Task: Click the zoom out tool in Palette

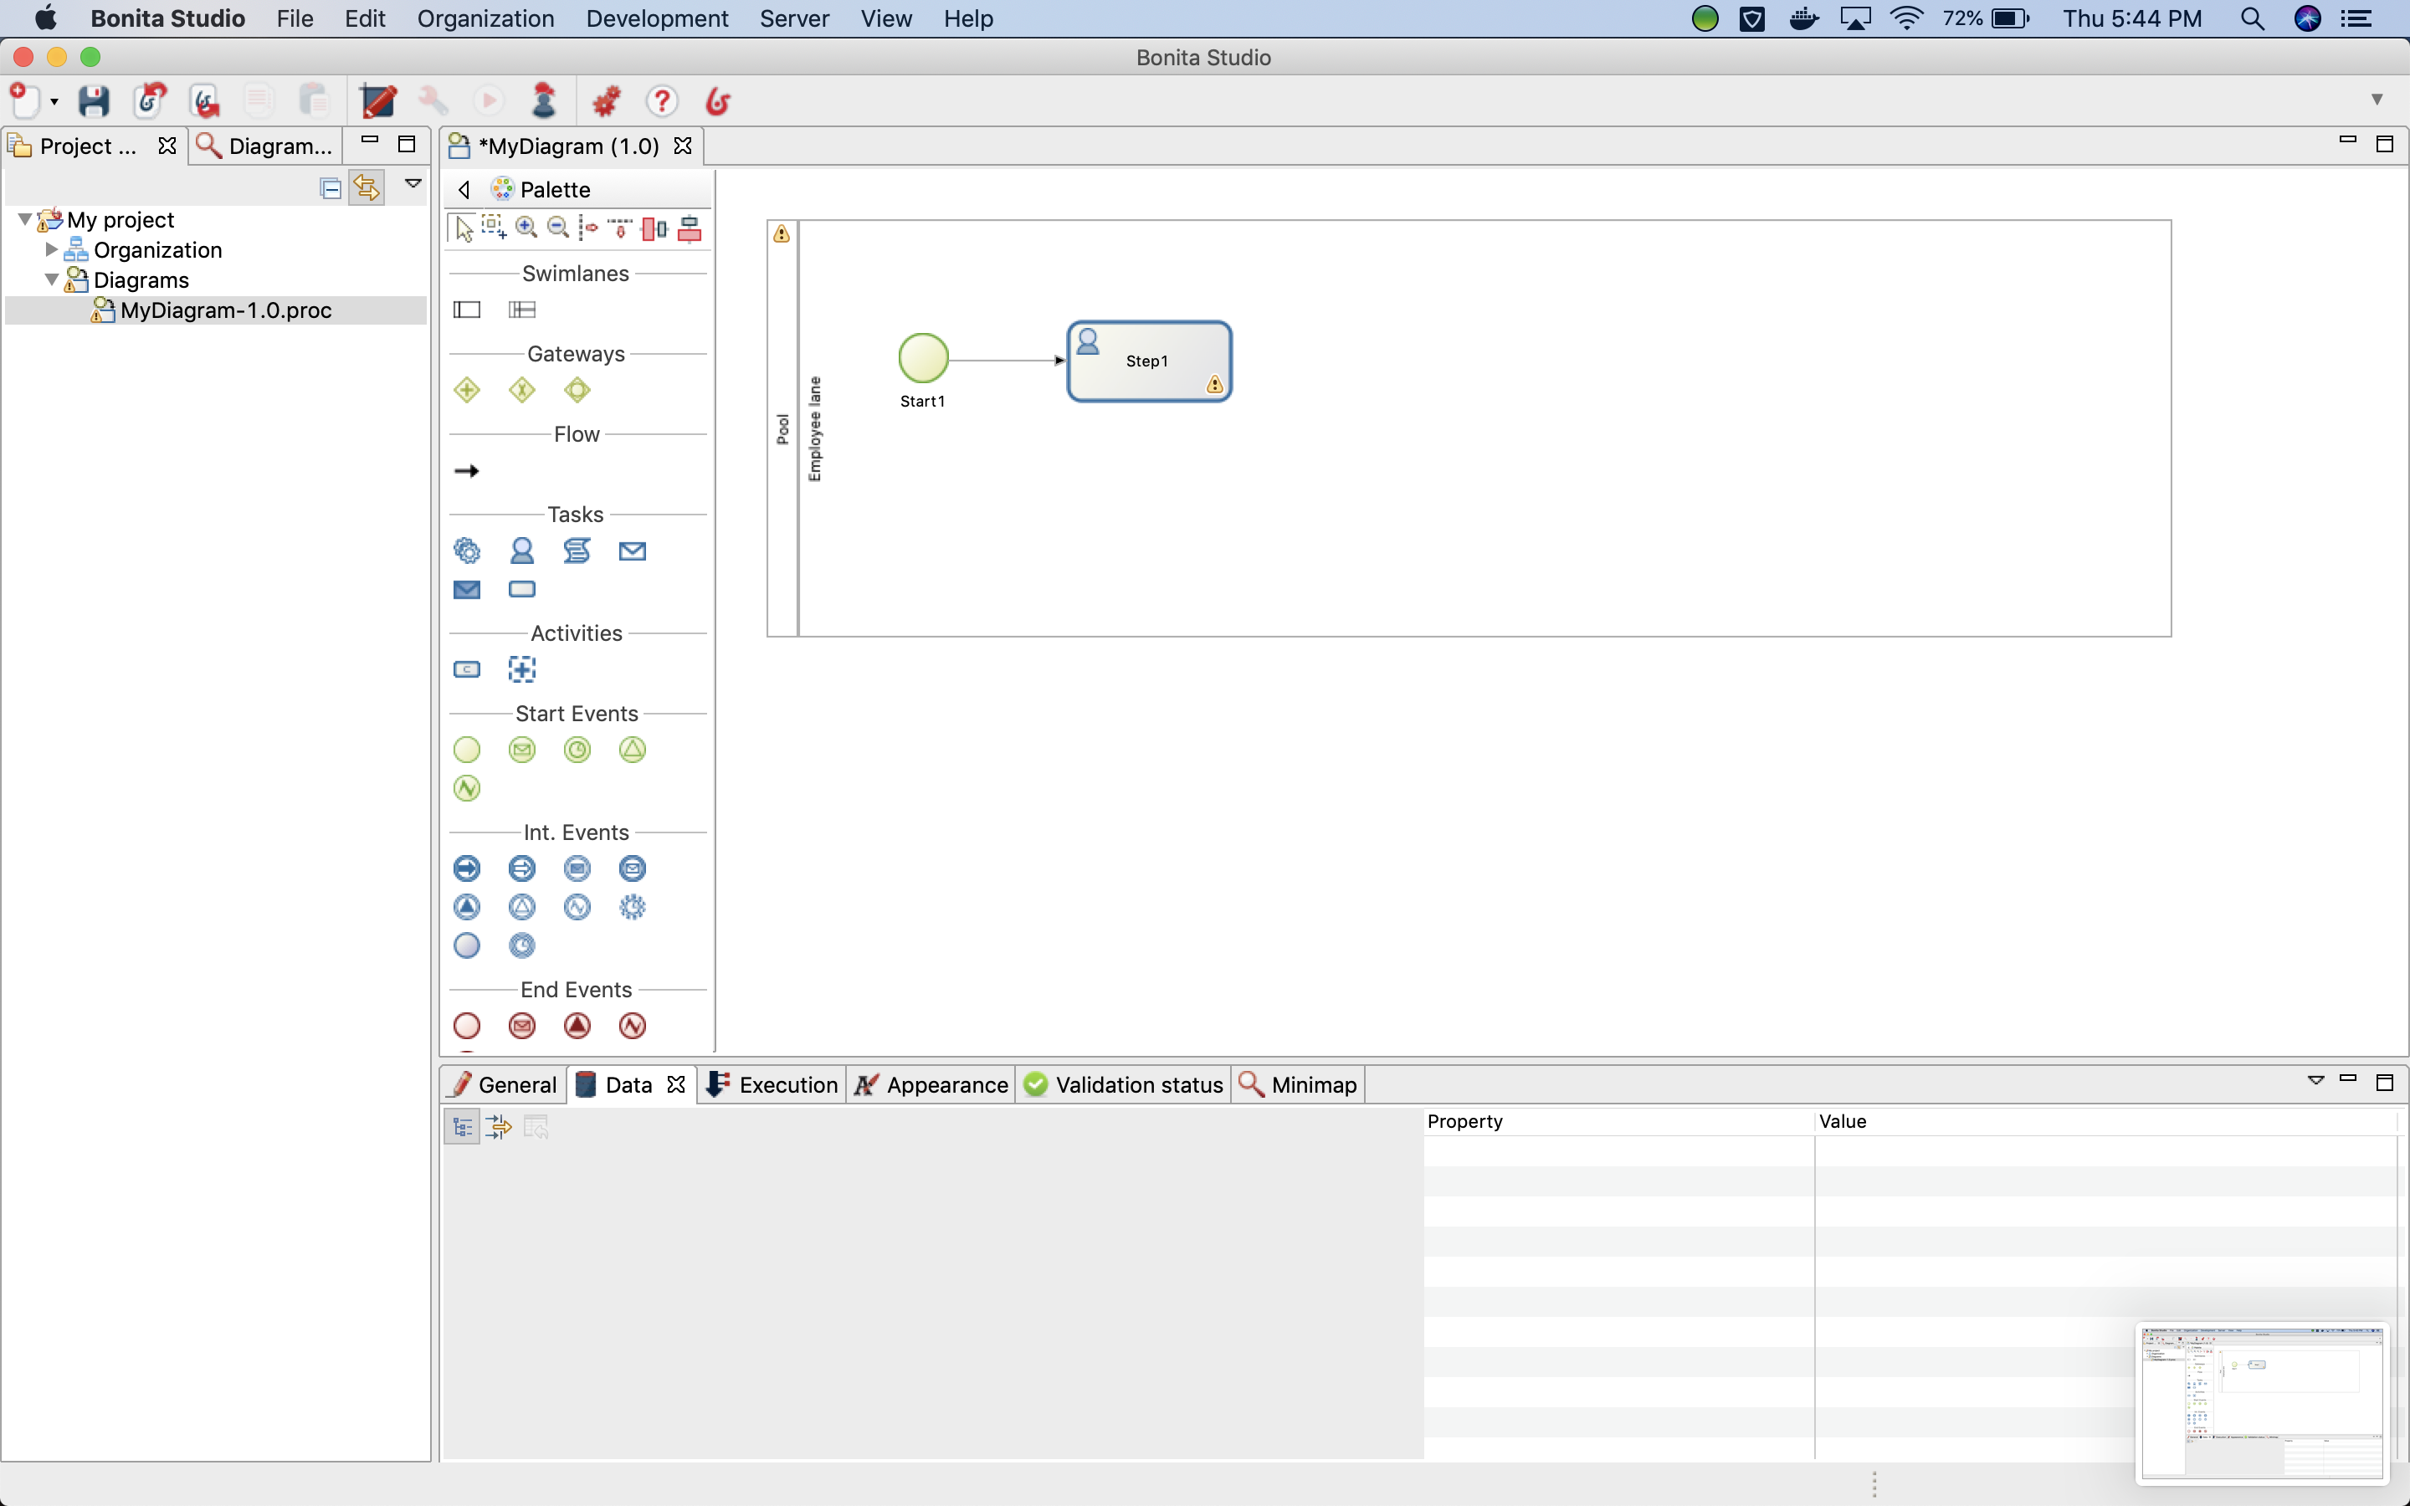Action: click(x=559, y=228)
